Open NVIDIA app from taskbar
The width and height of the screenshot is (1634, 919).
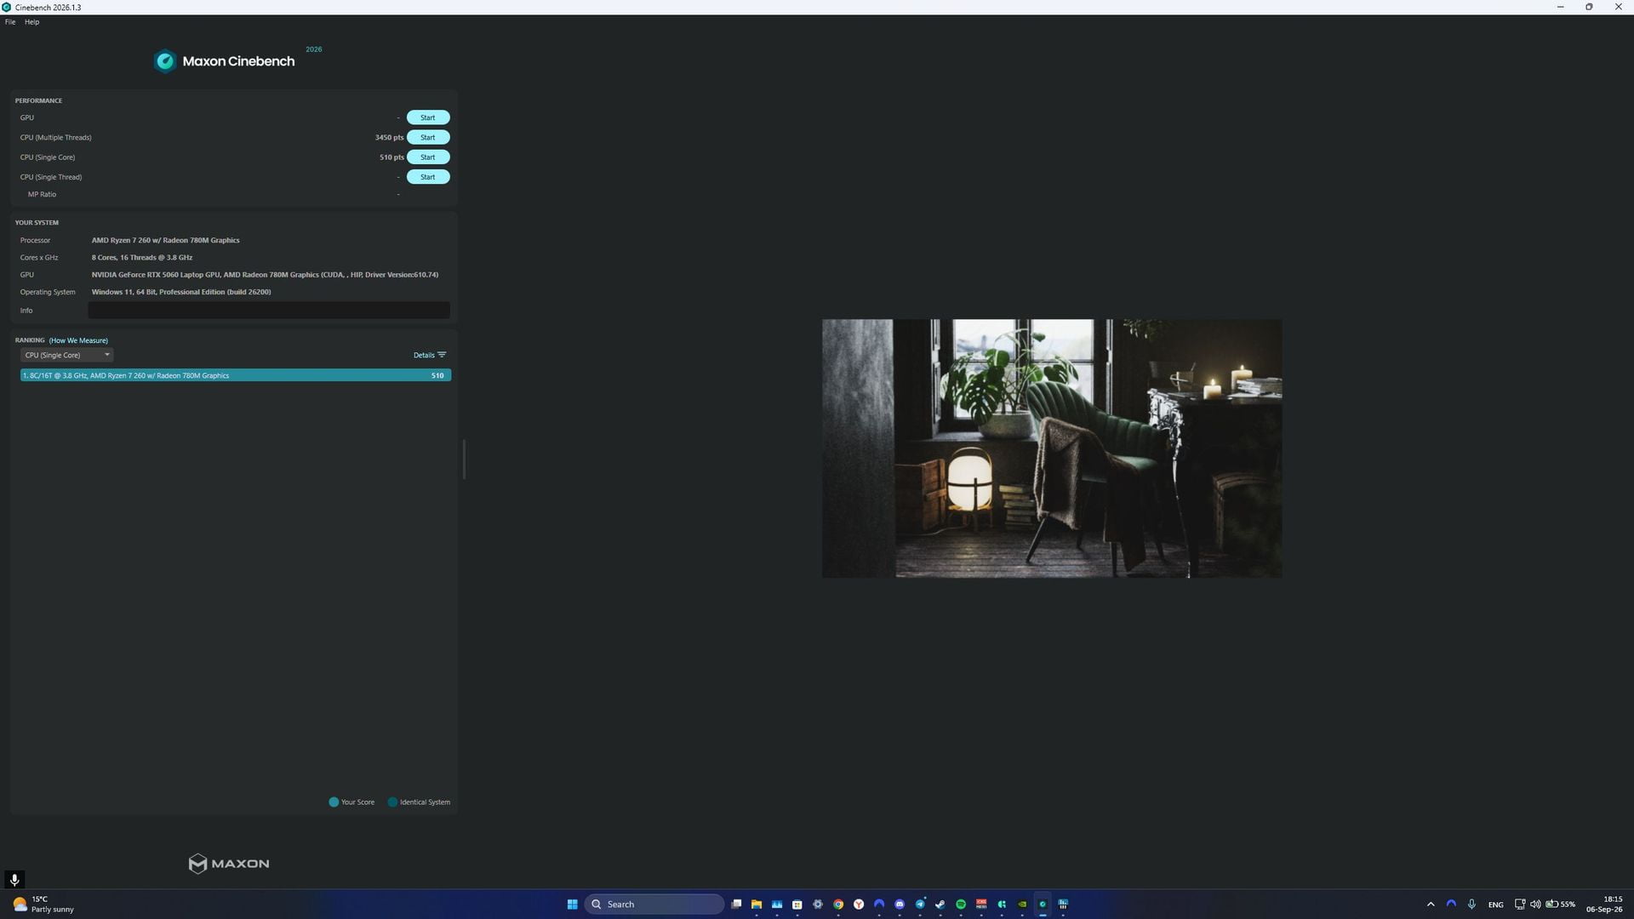[1022, 905]
